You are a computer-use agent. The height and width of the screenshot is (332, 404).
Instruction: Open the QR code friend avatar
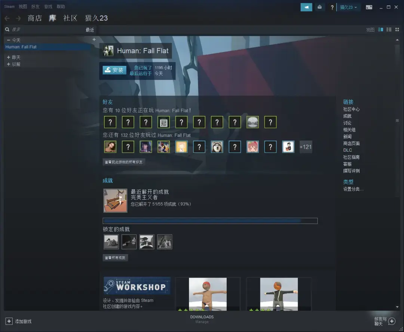click(163, 122)
